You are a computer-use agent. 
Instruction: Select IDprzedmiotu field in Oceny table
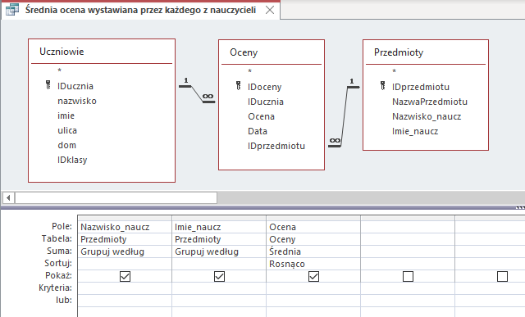tap(276, 146)
